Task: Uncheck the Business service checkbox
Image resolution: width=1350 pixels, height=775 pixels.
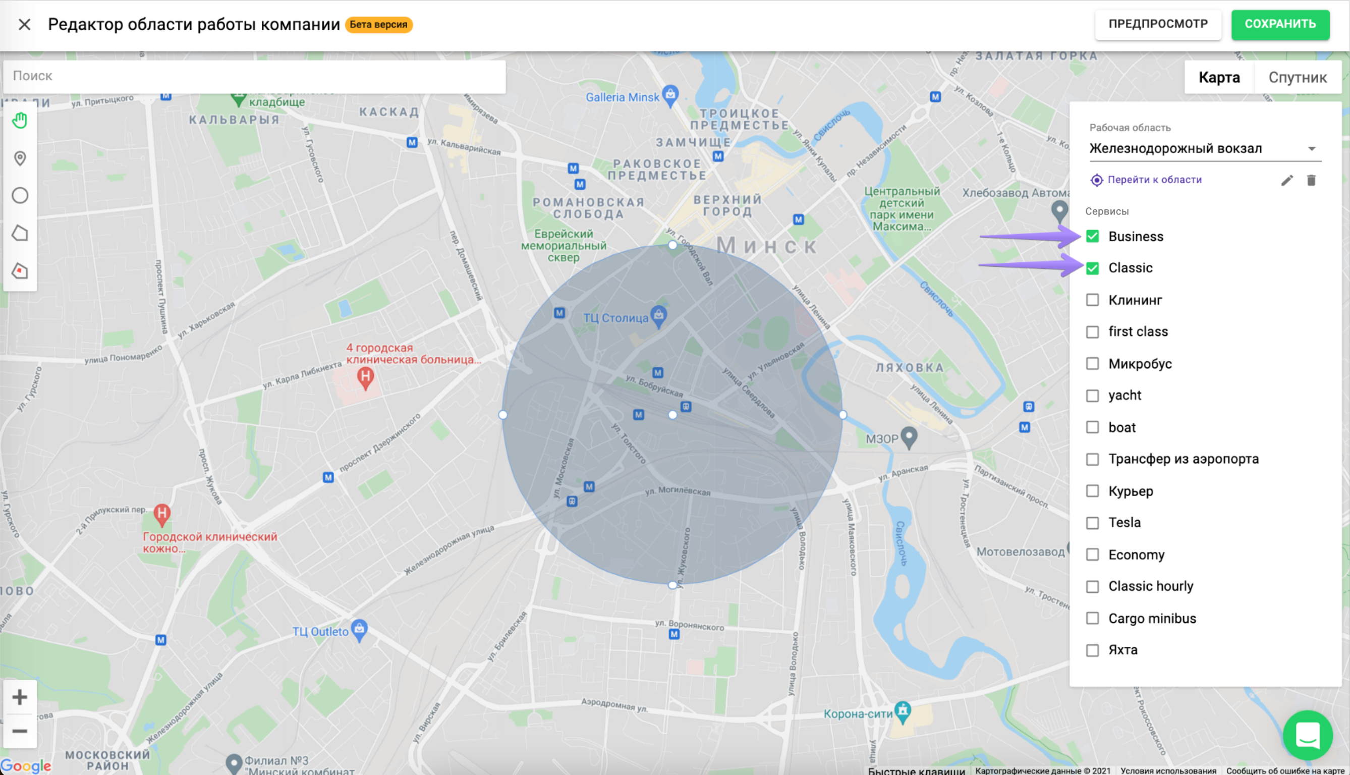Action: coord(1092,236)
